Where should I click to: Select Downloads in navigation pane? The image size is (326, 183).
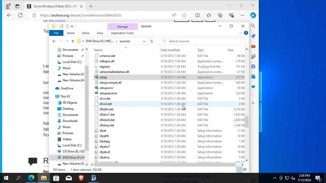coord(70,121)
